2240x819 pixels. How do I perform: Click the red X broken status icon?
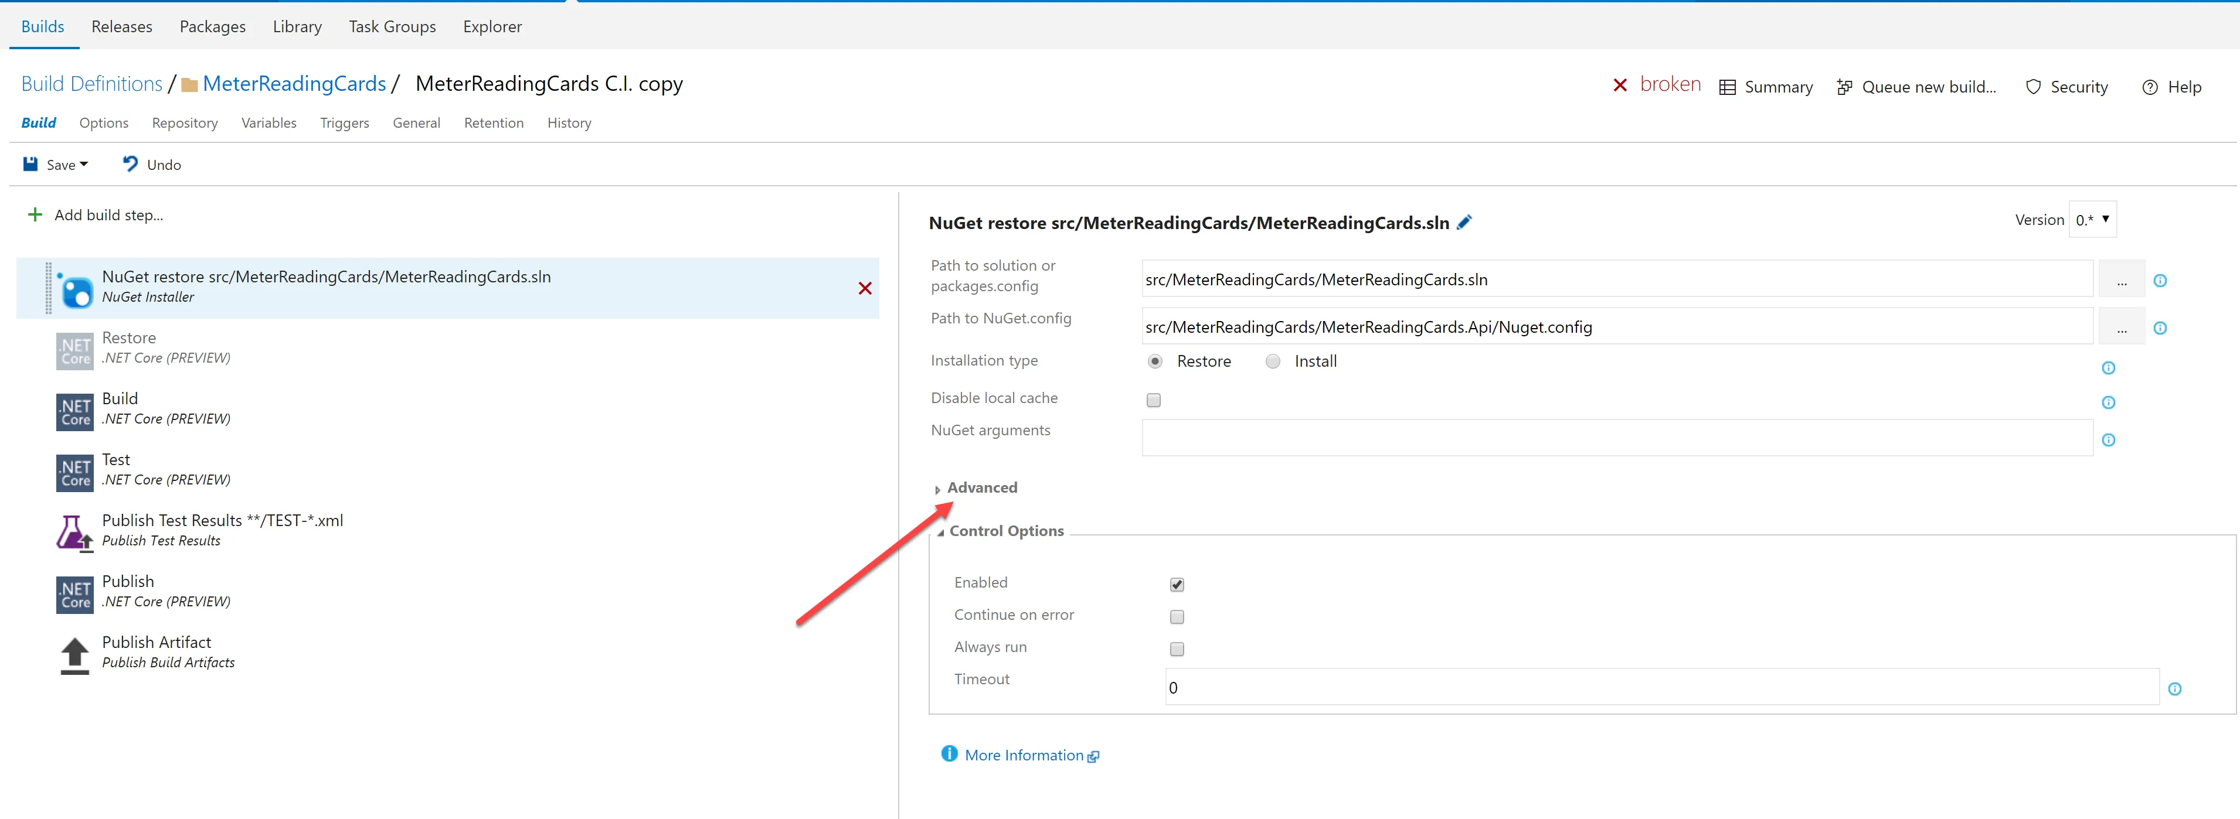(1620, 85)
